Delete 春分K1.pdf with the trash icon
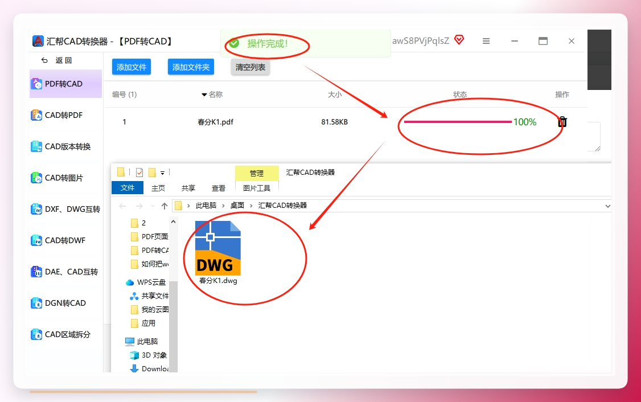The width and height of the screenshot is (641, 402). click(562, 122)
